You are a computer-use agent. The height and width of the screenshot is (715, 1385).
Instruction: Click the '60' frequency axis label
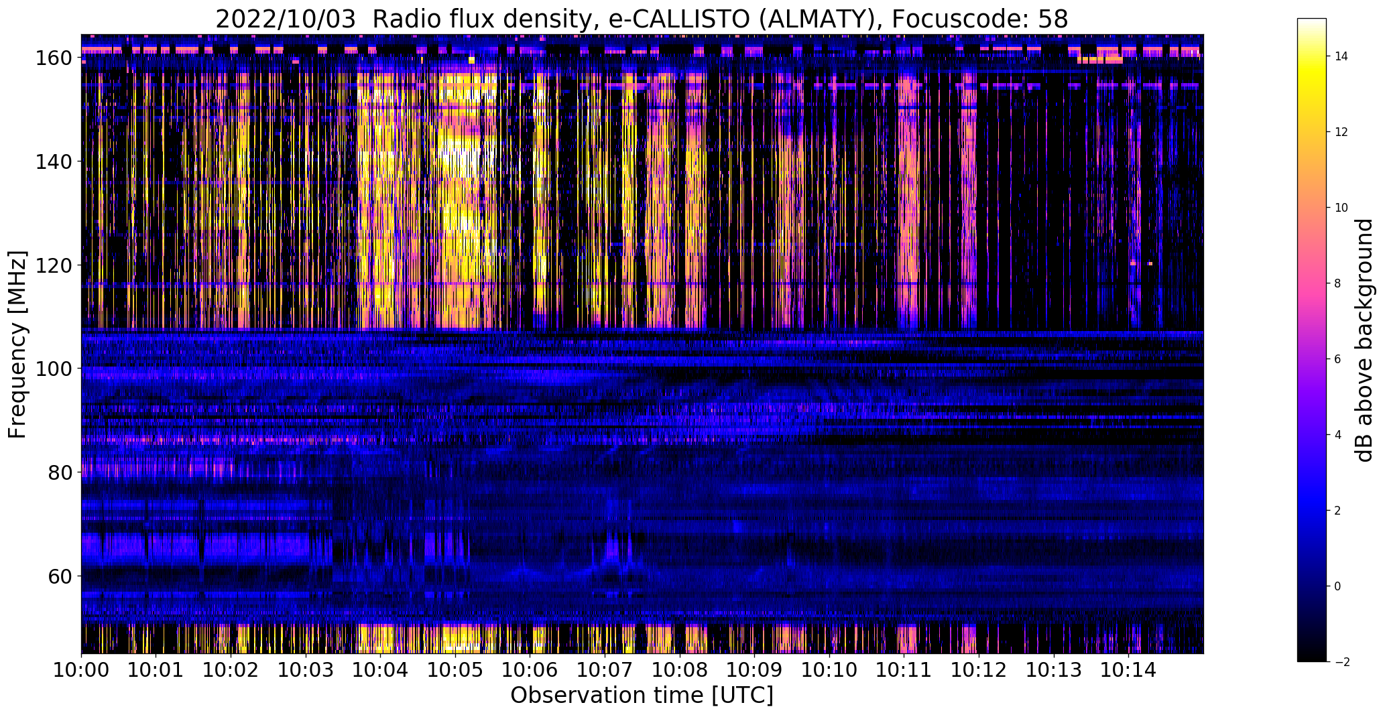(x=60, y=576)
